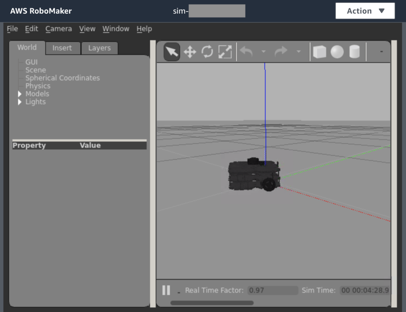Open the Edit menu
Image resolution: width=406 pixels, height=312 pixels.
tap(31, 29)
